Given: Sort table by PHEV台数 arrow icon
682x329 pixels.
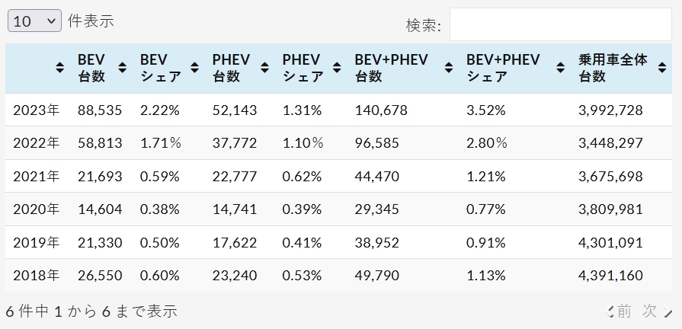Looking at the screenshot, I should point(264,69).
